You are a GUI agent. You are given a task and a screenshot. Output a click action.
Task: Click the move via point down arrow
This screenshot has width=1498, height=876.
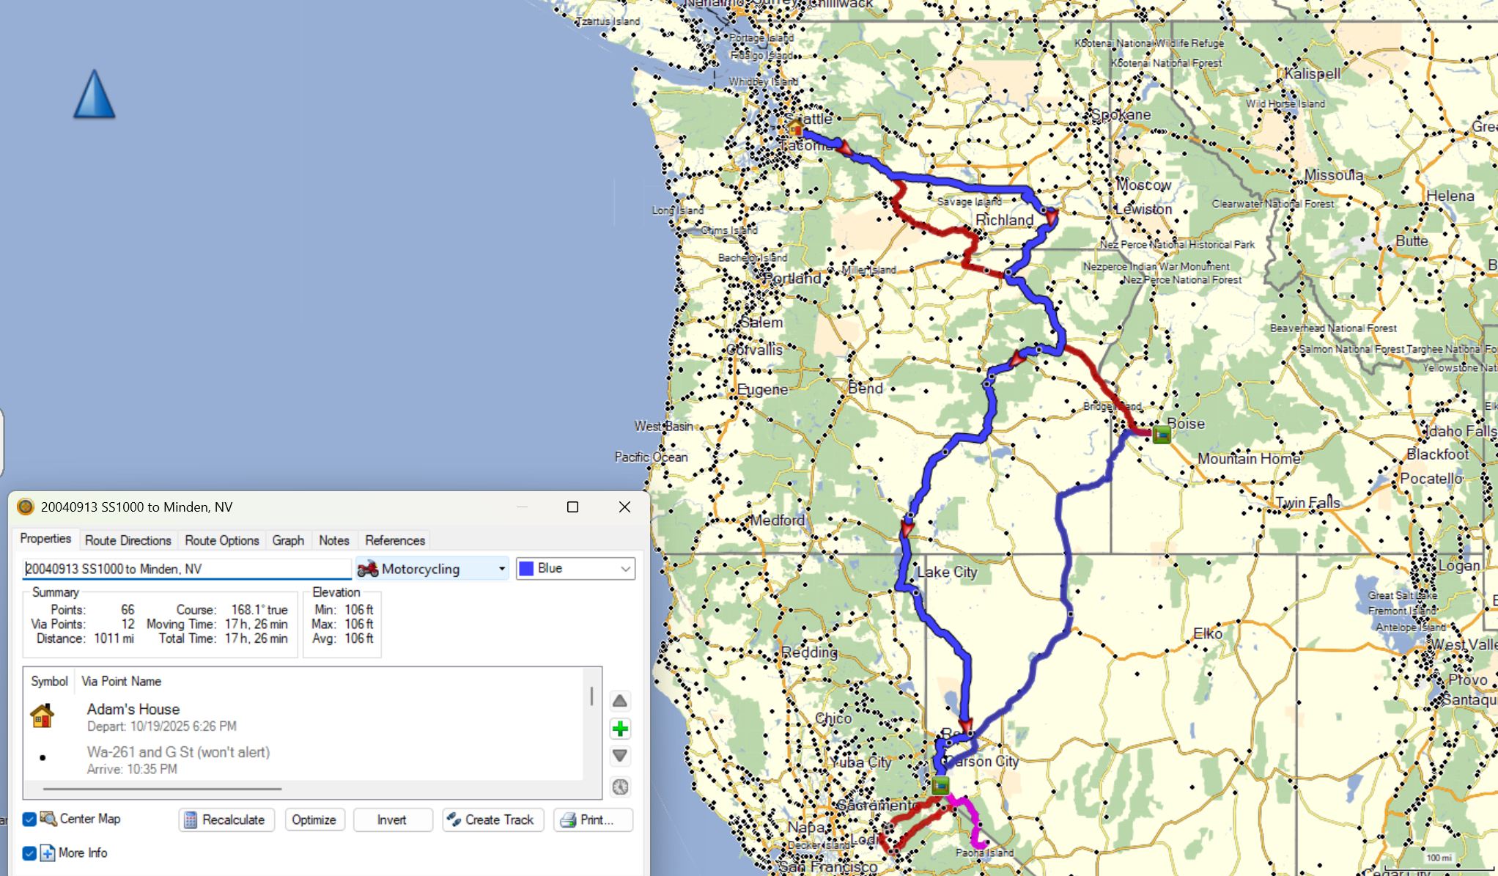[620, 756]
